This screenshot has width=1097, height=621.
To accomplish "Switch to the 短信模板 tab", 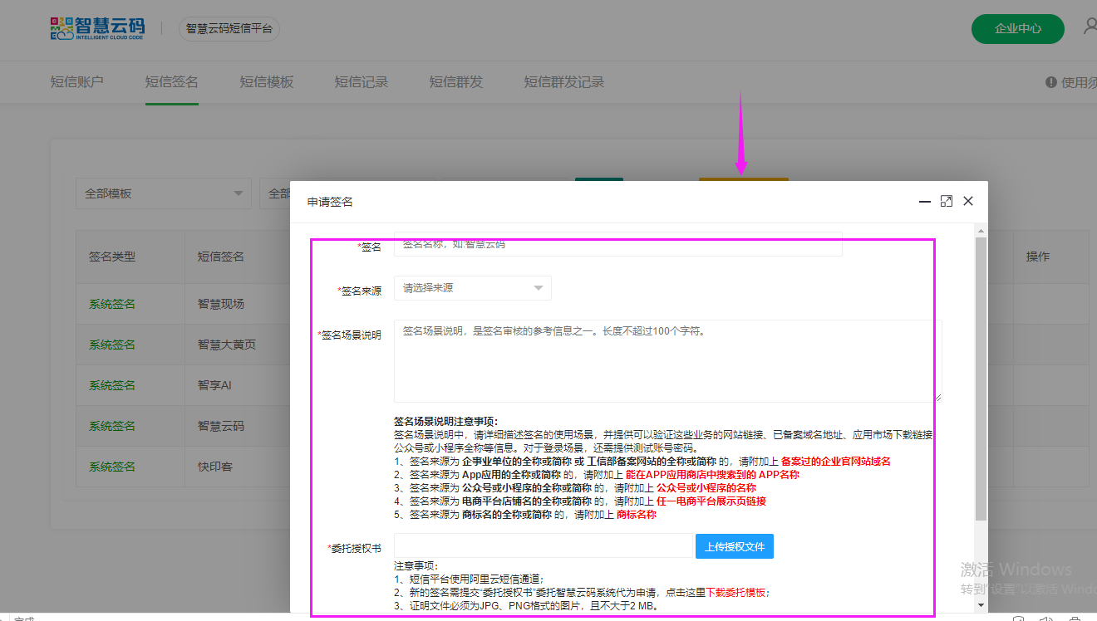I will tap(266, 82).
